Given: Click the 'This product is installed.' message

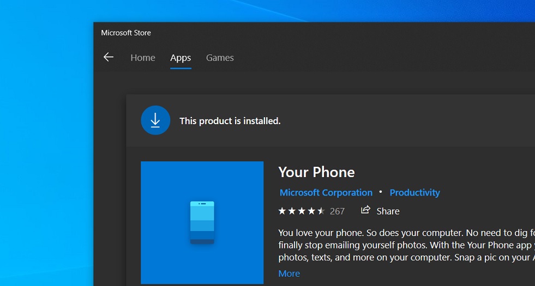Looking at the screenshot, I should click(230, 121).
